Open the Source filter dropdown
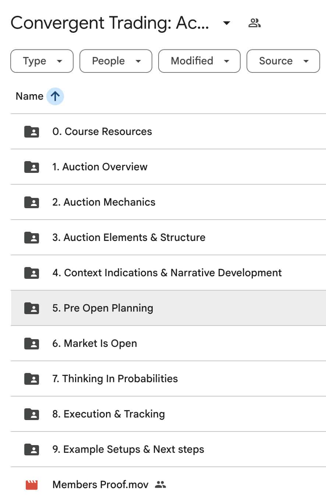Viewport: 326px width, 501px height. click(x=283, y=61)
